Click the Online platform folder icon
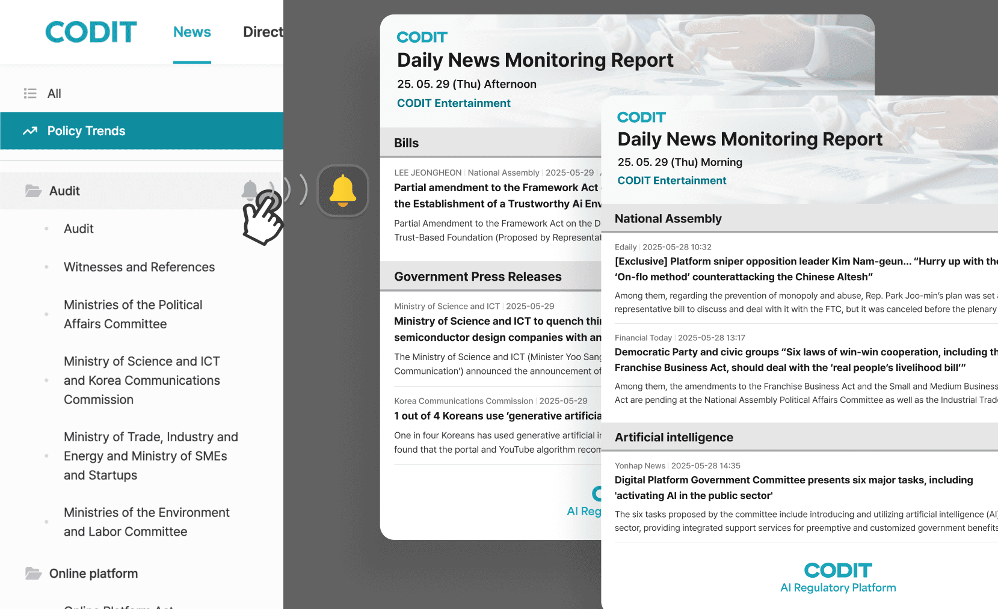This screenshot has width=998, height=609. [x=33, y=574]
